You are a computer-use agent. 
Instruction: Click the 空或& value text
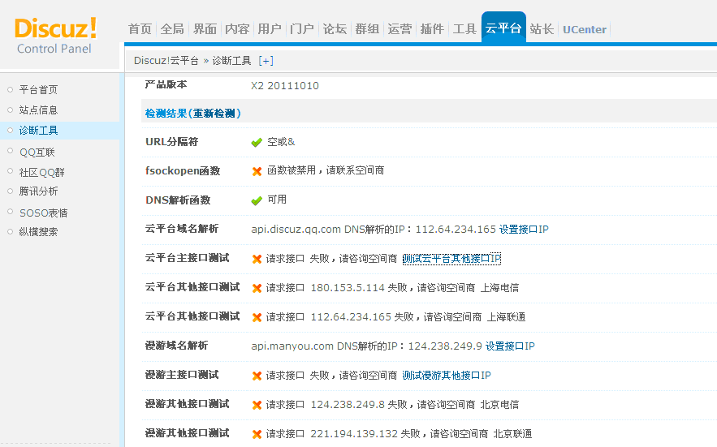tap(281, 142)
